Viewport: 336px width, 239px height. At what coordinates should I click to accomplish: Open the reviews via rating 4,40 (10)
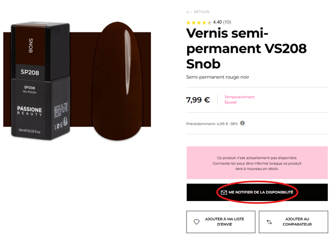coord(222,22)
